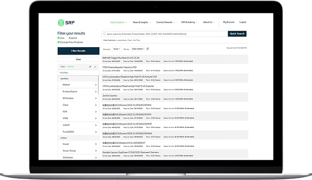Click the magnifier icon in search bar
Image resolution: width=312 pixels, height=180 pixels.
(104, 34)
